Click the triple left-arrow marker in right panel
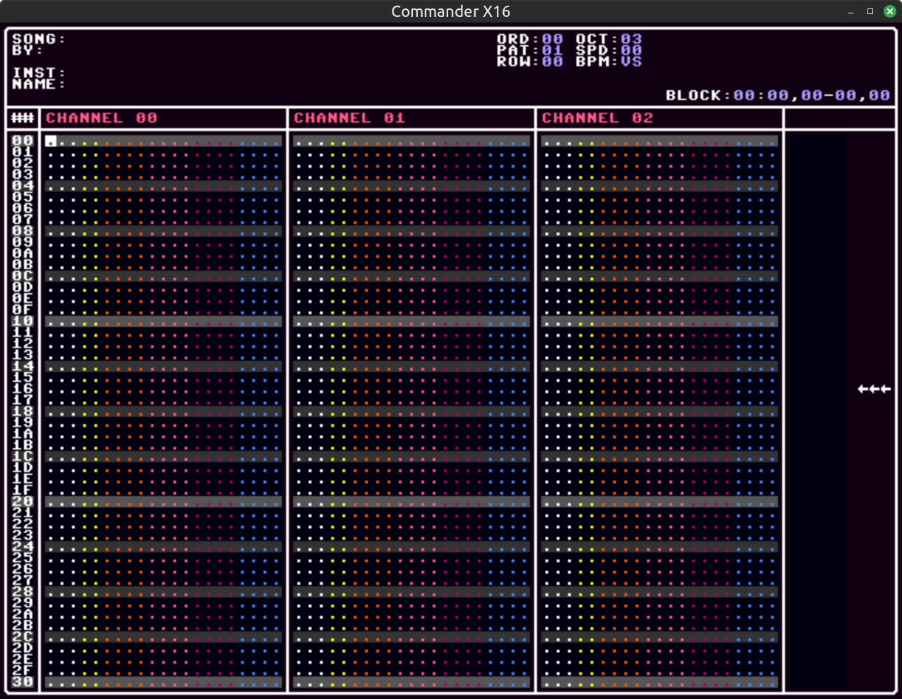Screen dimensions: 902x699 tap(874, 389)
